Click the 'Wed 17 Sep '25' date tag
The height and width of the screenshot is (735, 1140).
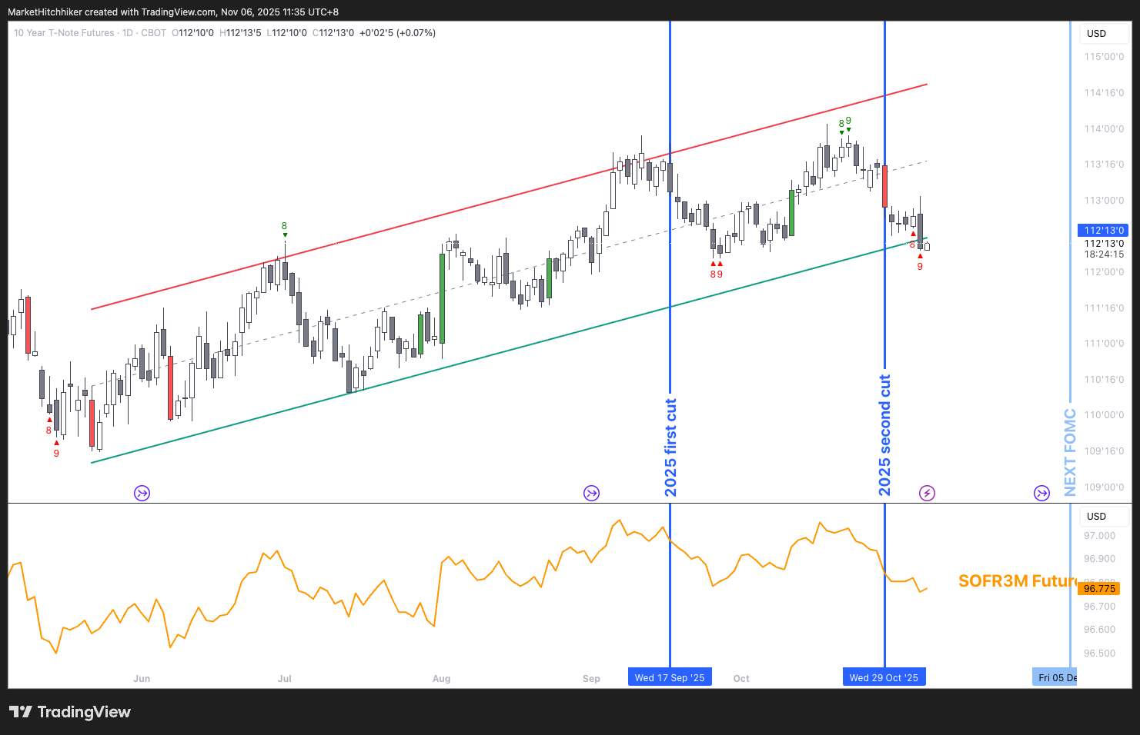[670, 677]
